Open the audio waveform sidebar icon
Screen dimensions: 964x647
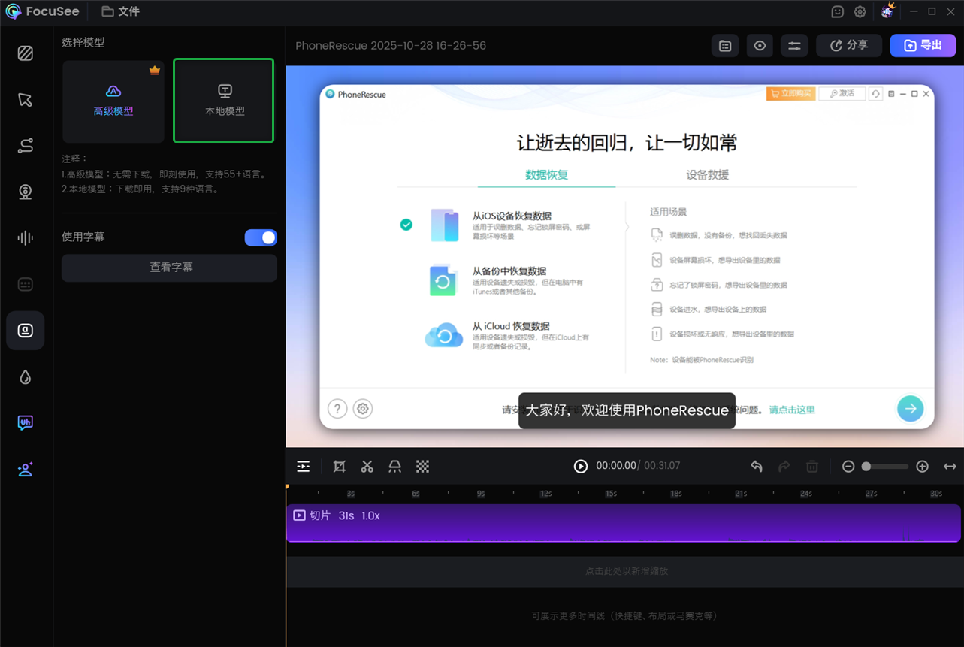click(26, 238)
